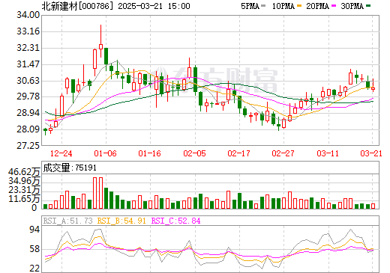Click the gray 5PMA legend color dash
390x273 pixels.
[x=263, y=6]
